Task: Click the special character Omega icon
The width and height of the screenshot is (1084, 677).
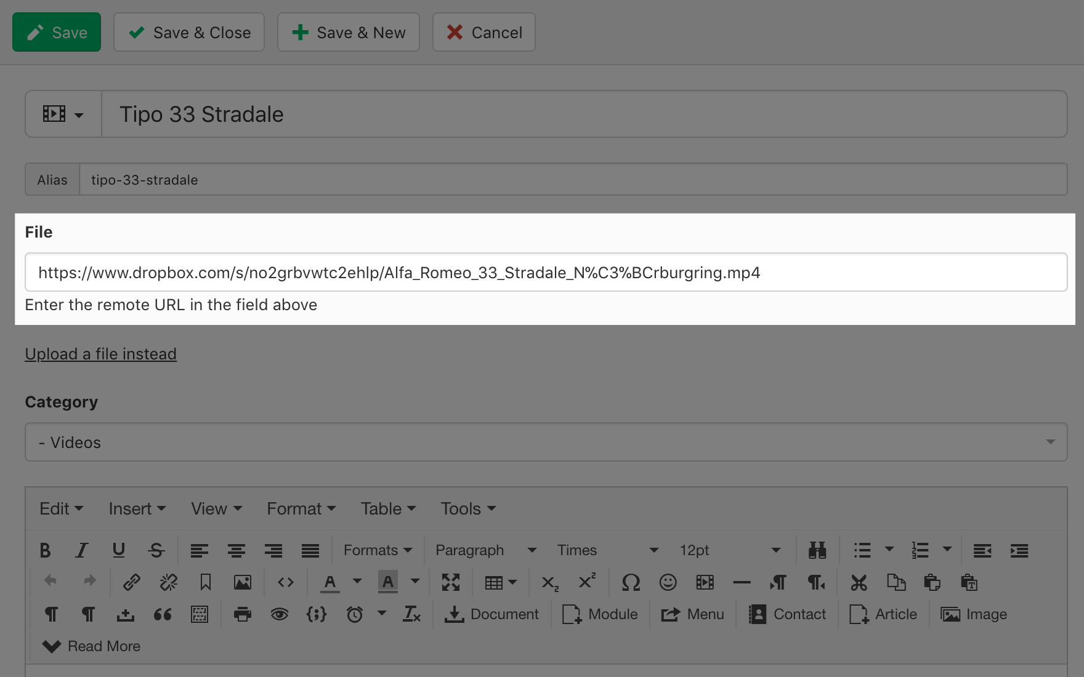Action: coord(631,582)
